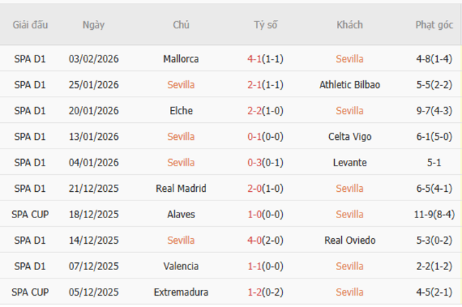Select the "Ngày" column header
The height and width of the screenshot is (307, 462).
93,24
